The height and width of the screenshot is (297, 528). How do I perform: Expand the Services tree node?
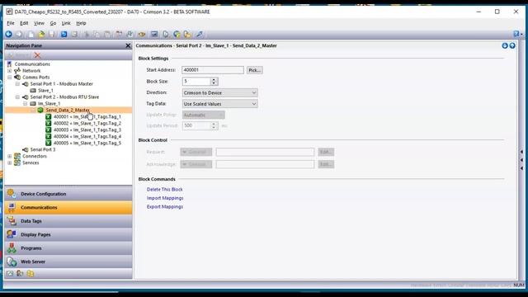(x=10, y=163)
